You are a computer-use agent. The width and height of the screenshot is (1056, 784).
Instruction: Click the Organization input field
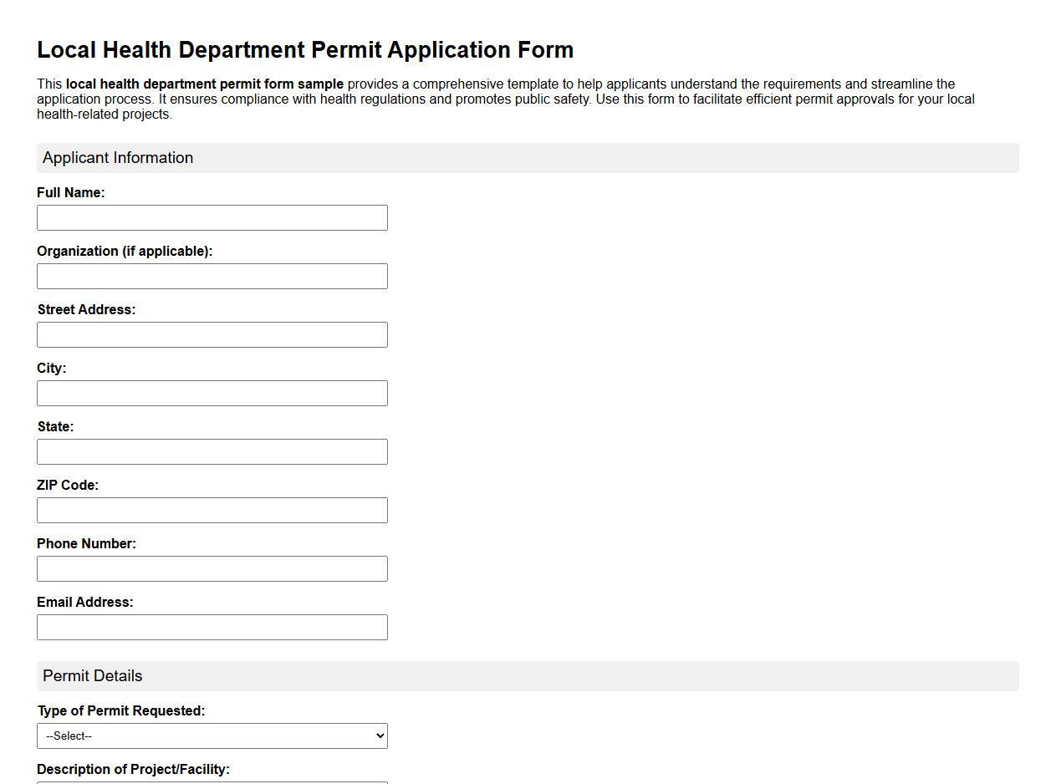coord(212,276)
